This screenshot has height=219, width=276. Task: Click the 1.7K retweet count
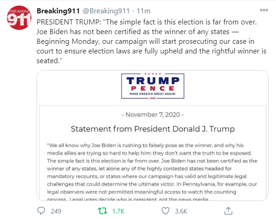coord(118,211)
